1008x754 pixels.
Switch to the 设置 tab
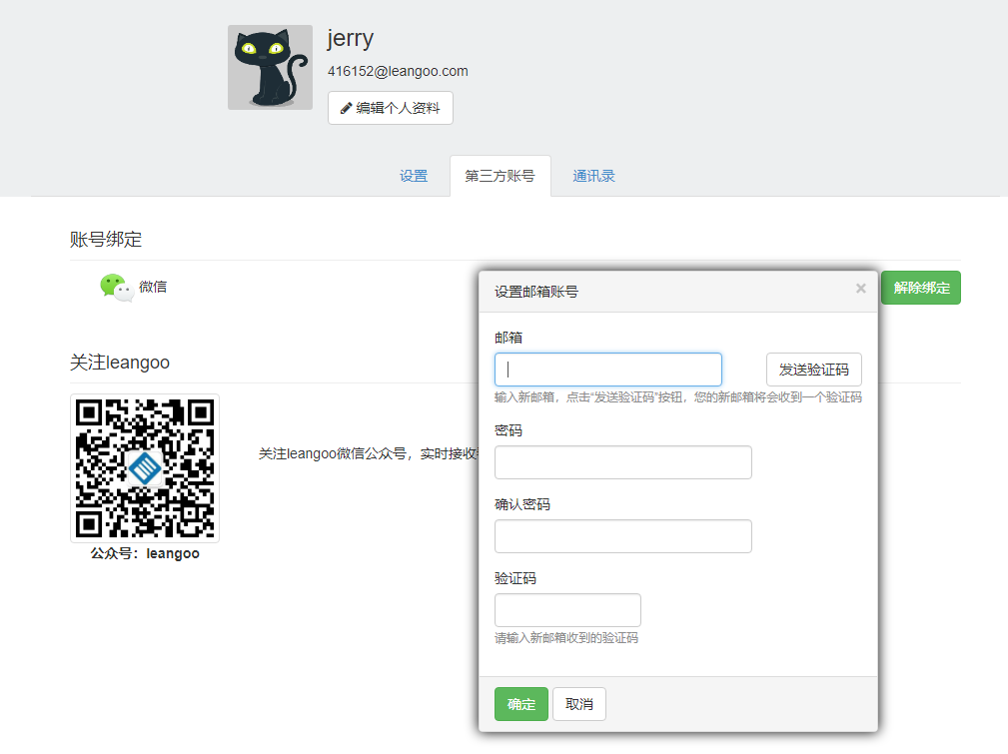click(x=414, y=177)
